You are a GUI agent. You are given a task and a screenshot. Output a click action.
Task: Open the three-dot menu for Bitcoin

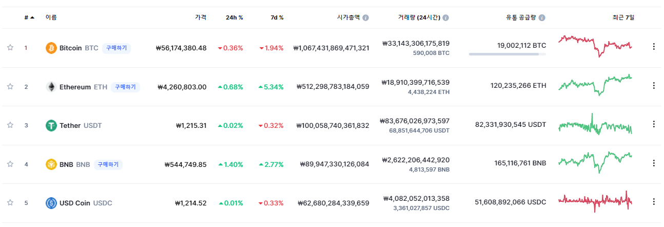click(654, 47)
